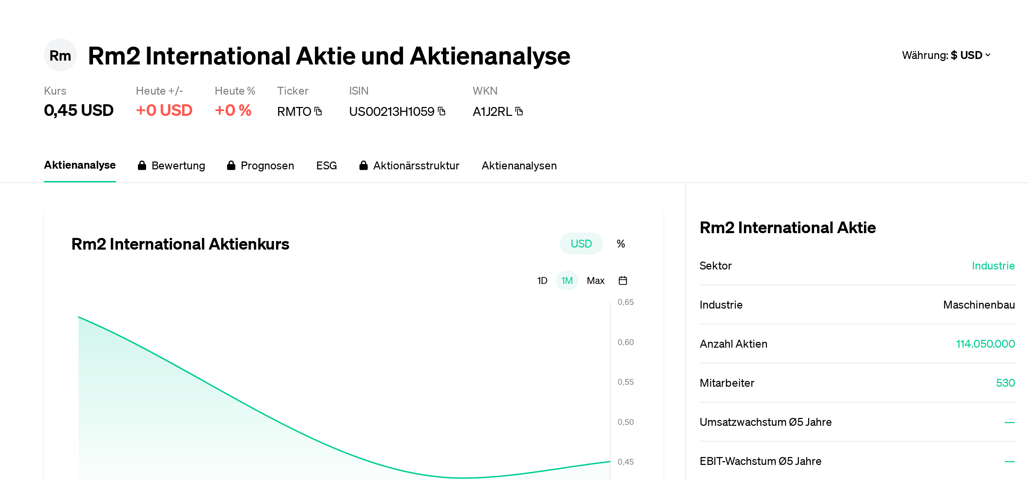Switch to the ESG tab
The height and width of the screenshot is (480, 1029).
pos(326,165)
